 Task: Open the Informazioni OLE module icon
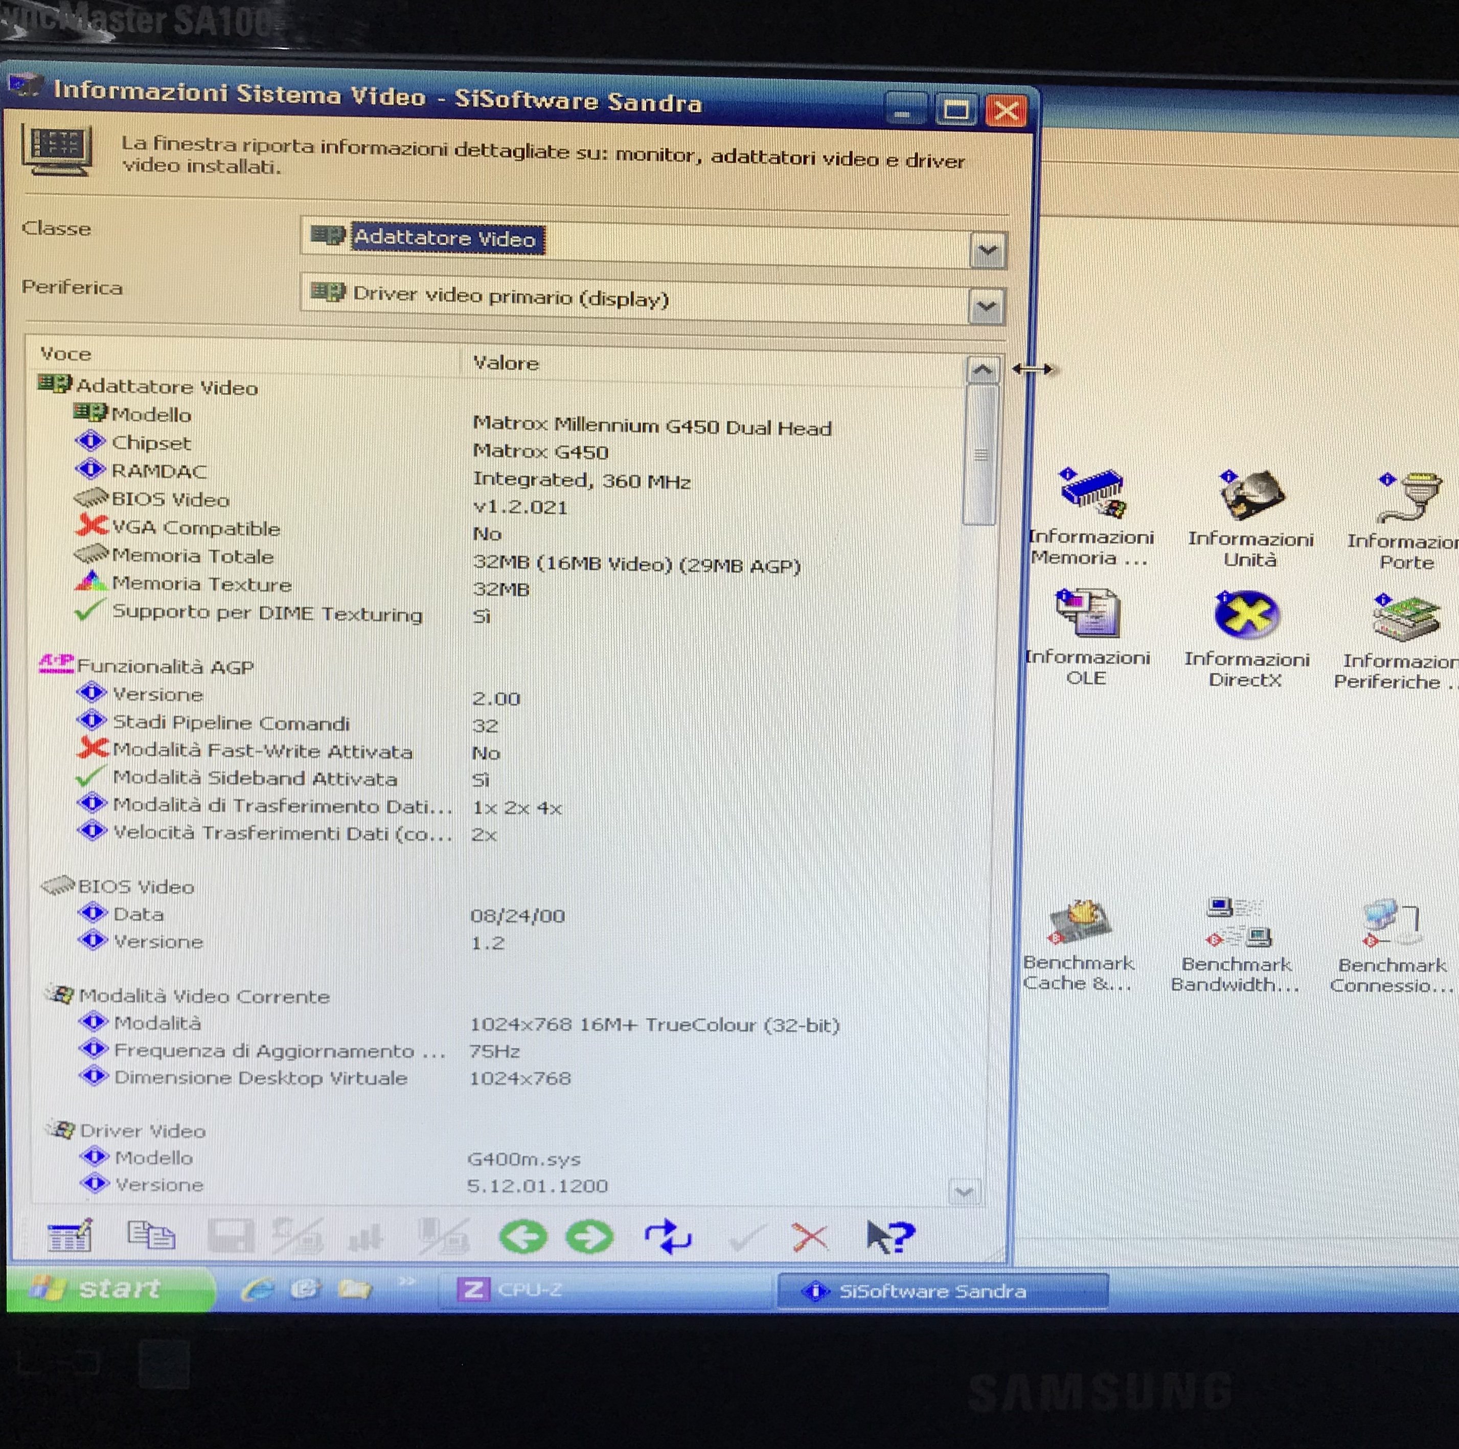(1087, 614)
